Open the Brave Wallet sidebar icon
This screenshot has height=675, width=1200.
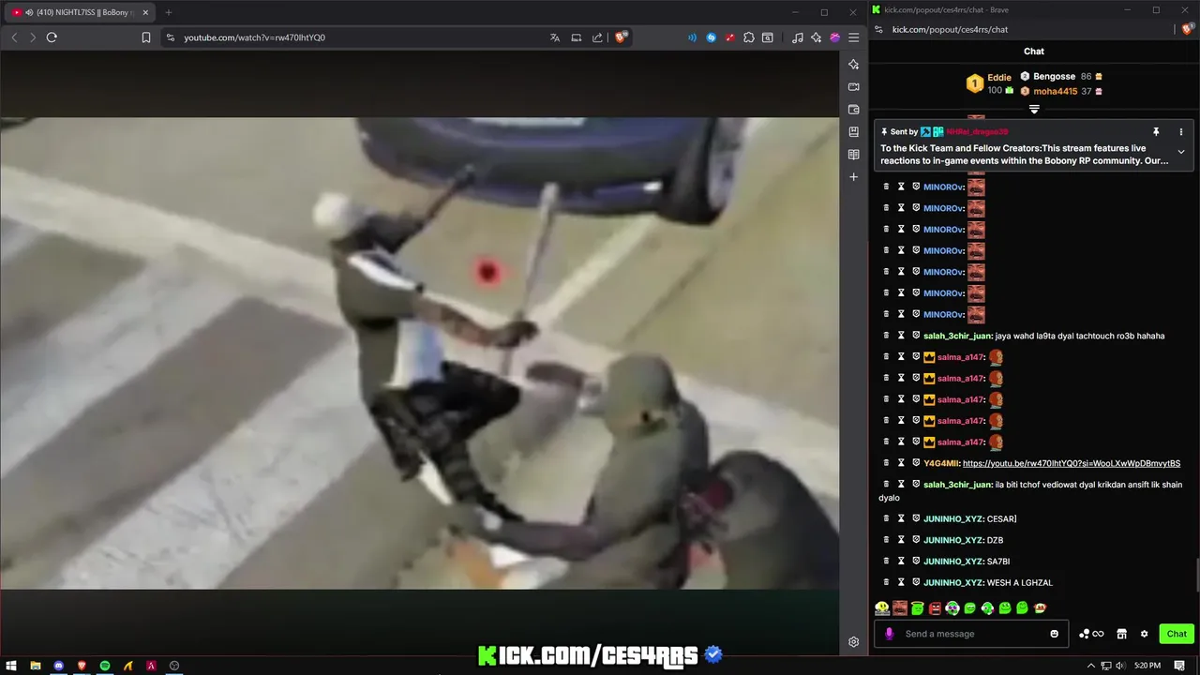[853, 110]
